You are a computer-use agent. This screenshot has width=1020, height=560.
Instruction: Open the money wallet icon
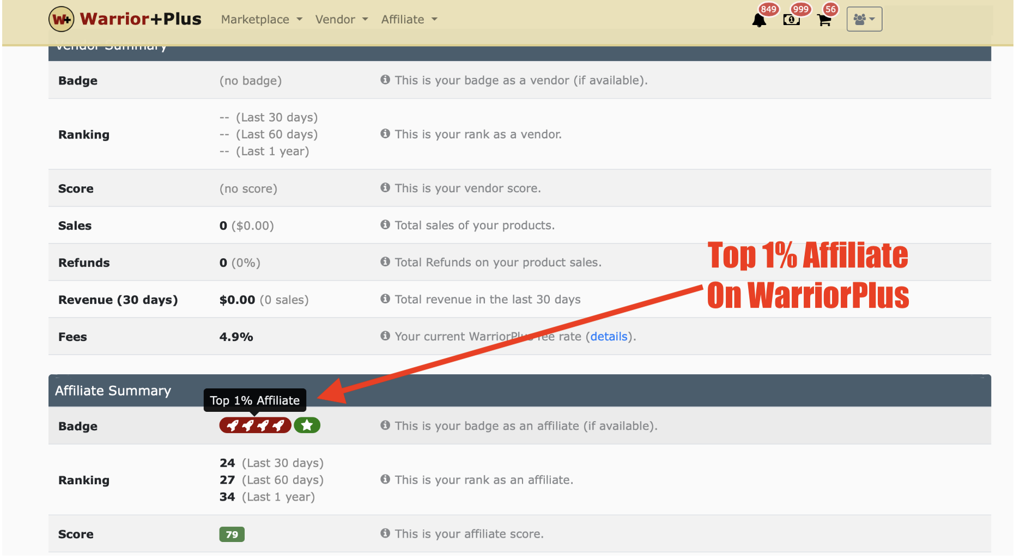[791, 20]
